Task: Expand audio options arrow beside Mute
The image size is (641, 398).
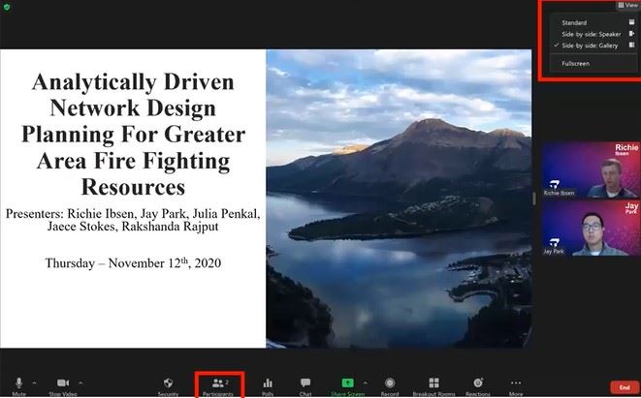Action: click(34, 383)
